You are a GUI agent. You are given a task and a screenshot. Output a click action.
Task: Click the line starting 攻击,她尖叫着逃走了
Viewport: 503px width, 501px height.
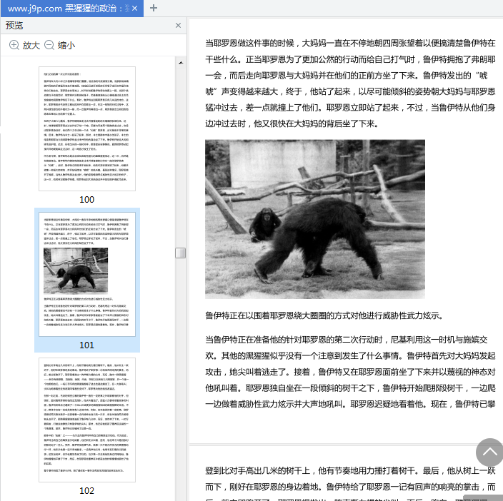tap(350, 372)
